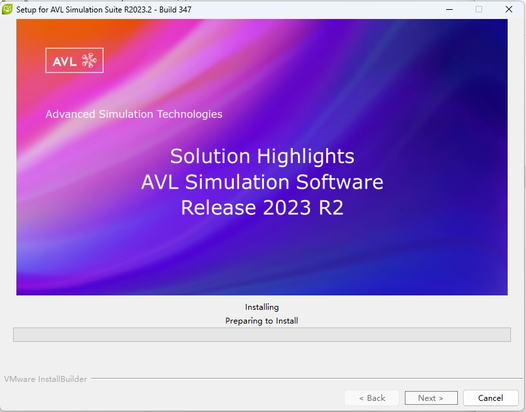The width and height of the screenshot is (526, 412).
Task: Minimize the setup window
Action: tap(449, 10)
